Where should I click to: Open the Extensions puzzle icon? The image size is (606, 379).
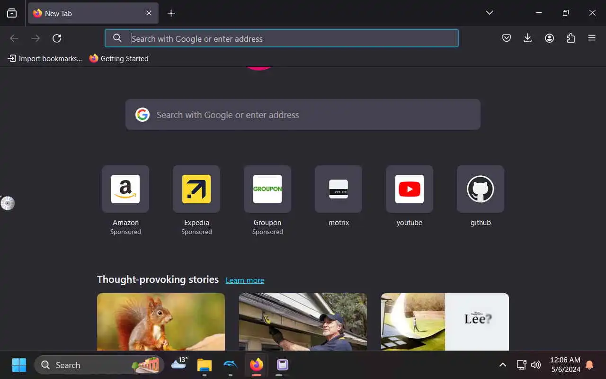pos(570,38)
